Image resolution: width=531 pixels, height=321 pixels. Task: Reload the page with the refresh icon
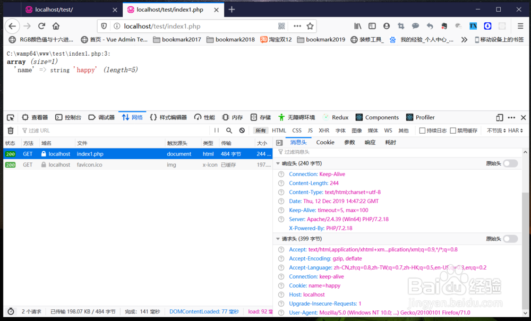[41, 26]
